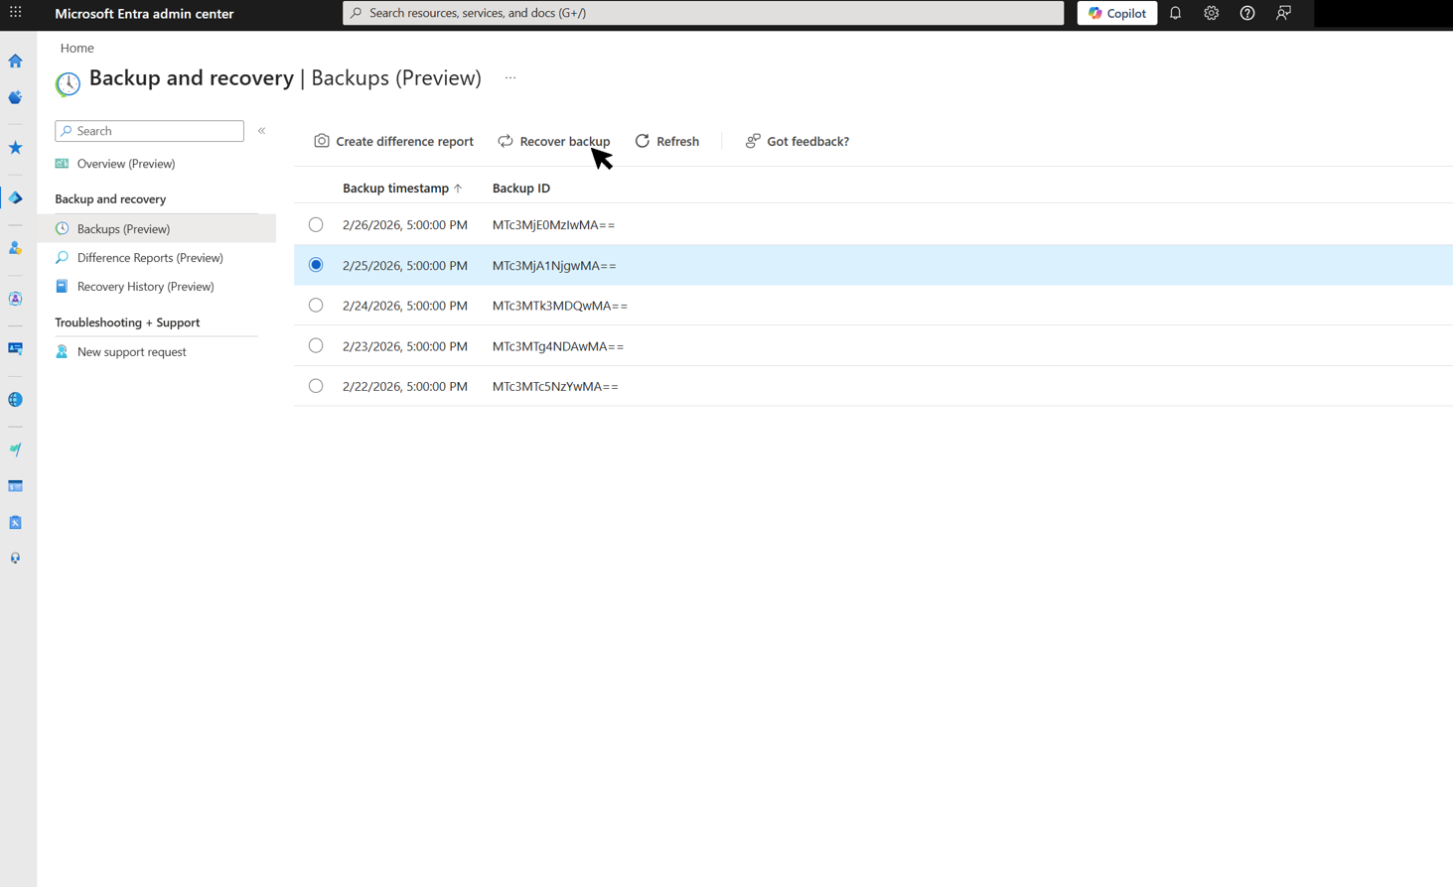This screenshot has width=1453, height=887.
Task: Open the notifications bell icon
Action: [x=1175, y=13]
